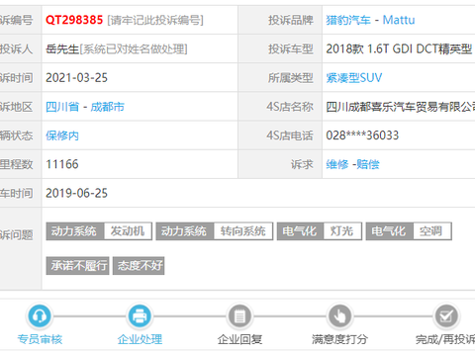The height and width of the screenshot is (356, 475).
Task: Click the 专员审核 step label
Action: coord(40,339)
